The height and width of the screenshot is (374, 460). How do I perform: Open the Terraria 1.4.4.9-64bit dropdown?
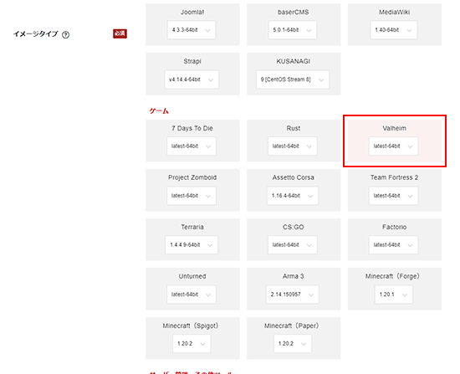[192, 245]
